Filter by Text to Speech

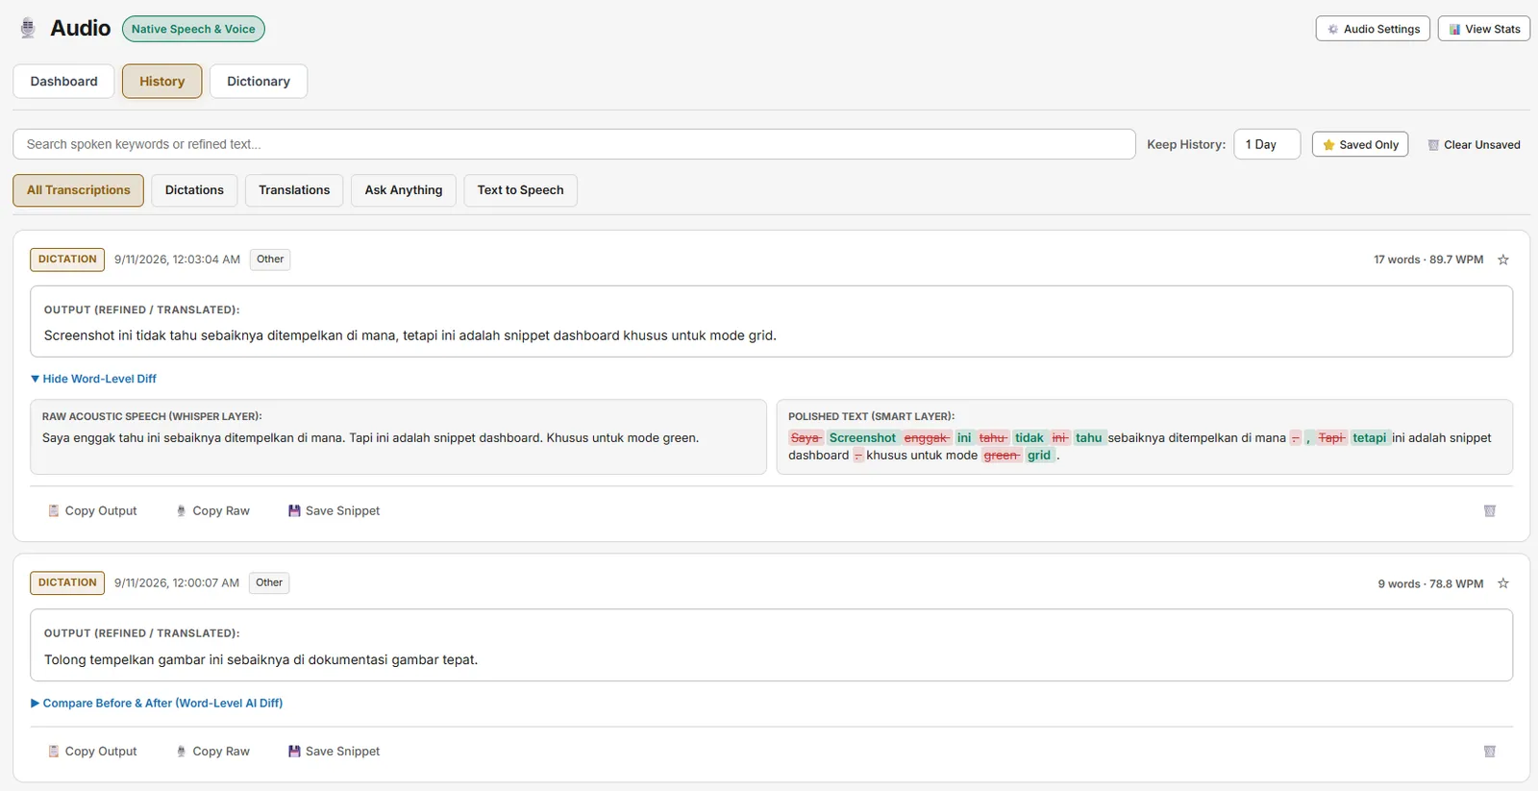[521, 190]
